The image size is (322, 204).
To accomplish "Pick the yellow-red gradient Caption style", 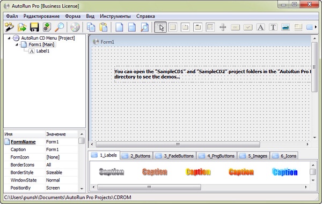I will tap(198, 172).
